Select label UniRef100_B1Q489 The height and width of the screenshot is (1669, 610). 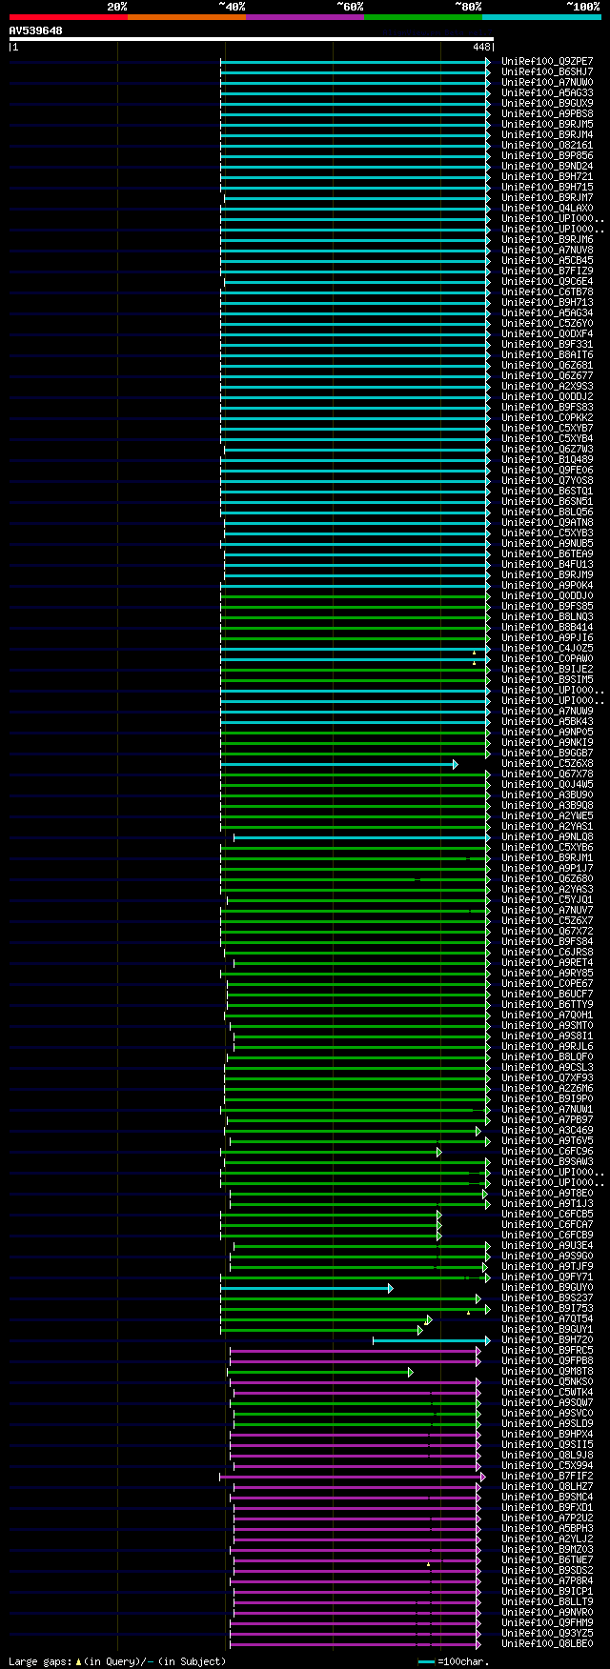pyautogui.click(x=547, y=459)
